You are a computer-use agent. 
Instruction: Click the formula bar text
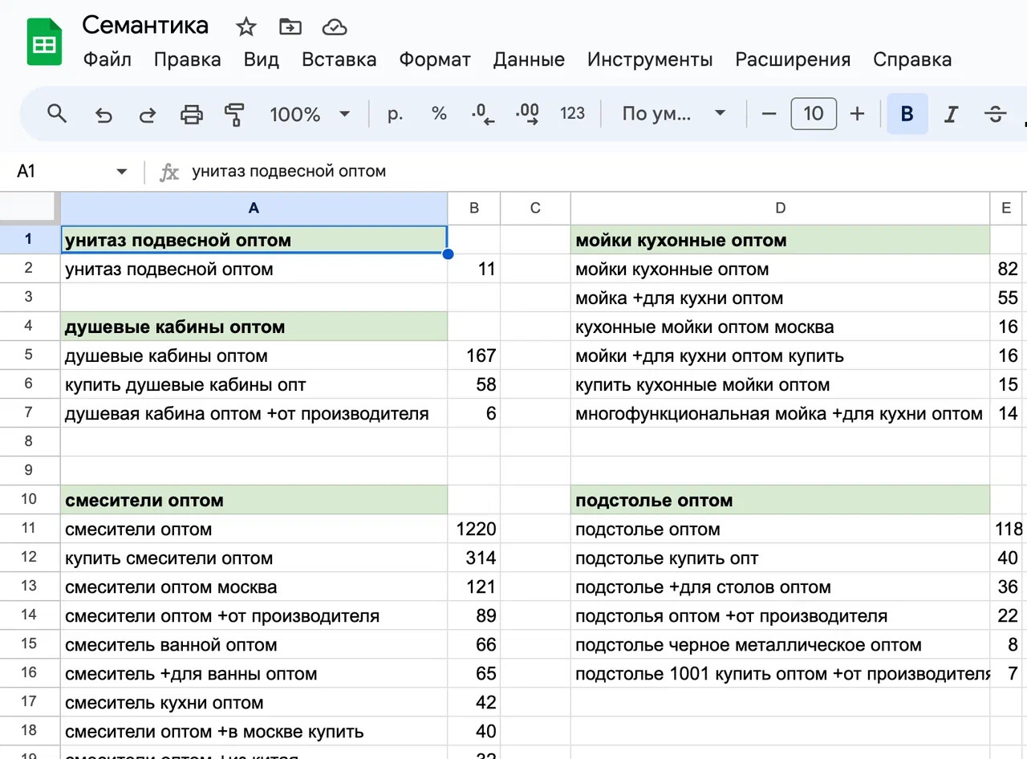click(x=289, y=172)
